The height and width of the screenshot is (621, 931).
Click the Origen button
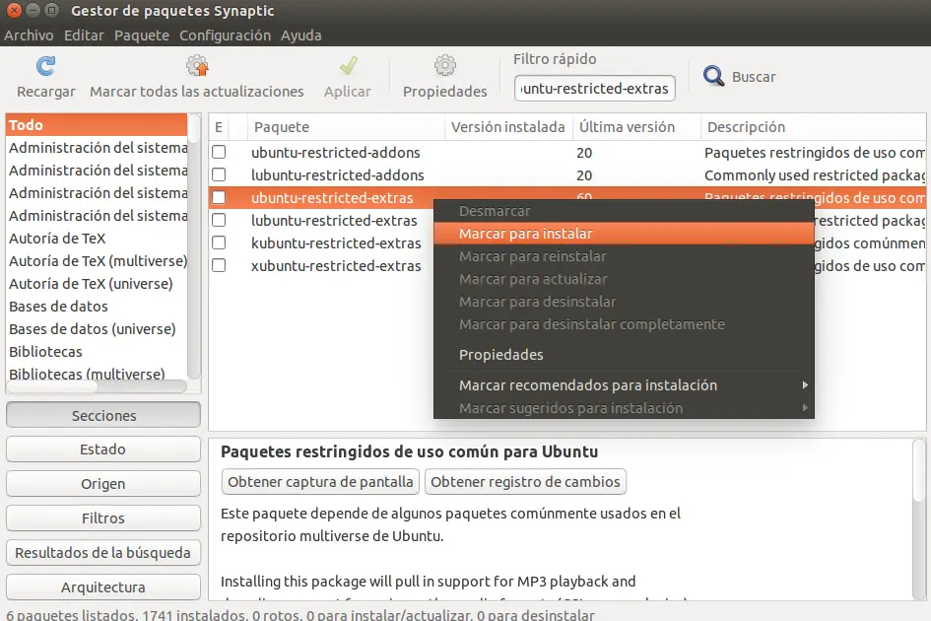(x=103, y=484)
